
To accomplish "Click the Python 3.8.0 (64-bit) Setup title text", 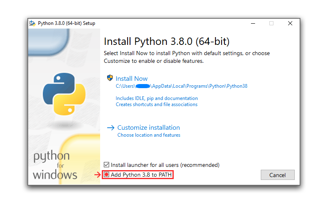I will [x=66, y=23].
